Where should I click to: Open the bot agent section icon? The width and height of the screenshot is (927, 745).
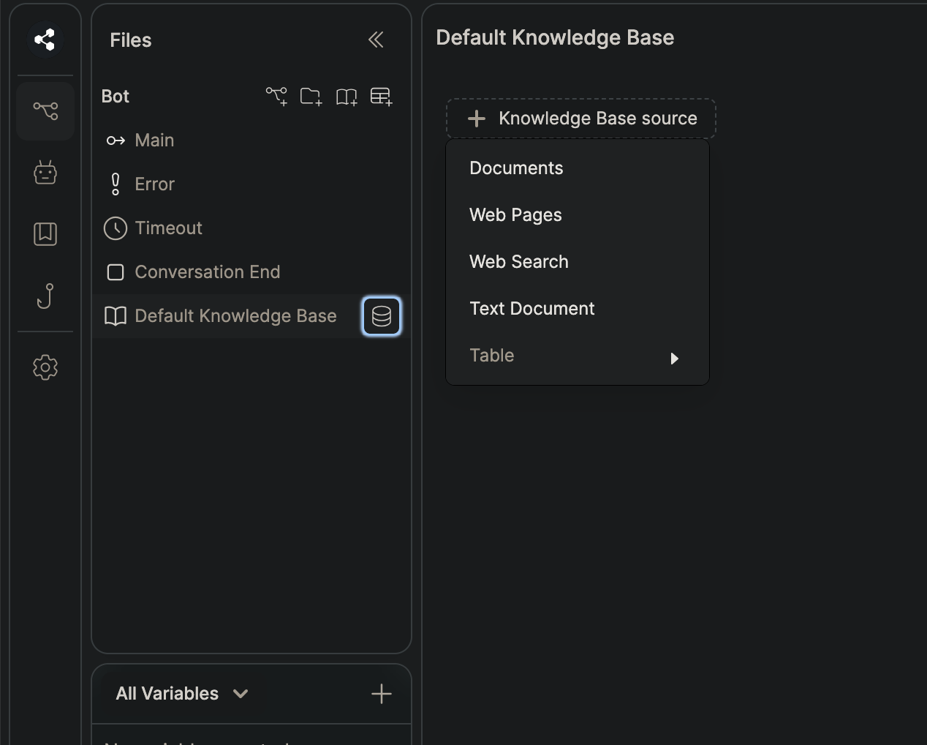pos(45,173)
